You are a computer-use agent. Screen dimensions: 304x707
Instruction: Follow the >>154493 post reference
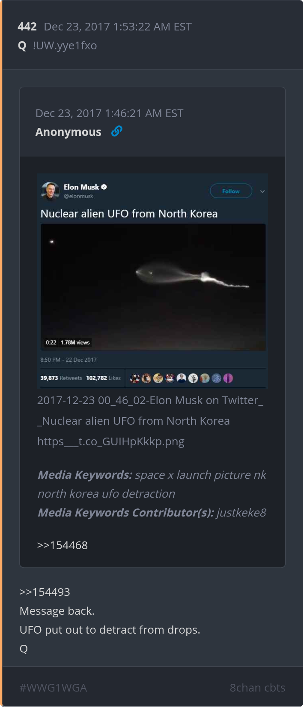pos(45,592)
